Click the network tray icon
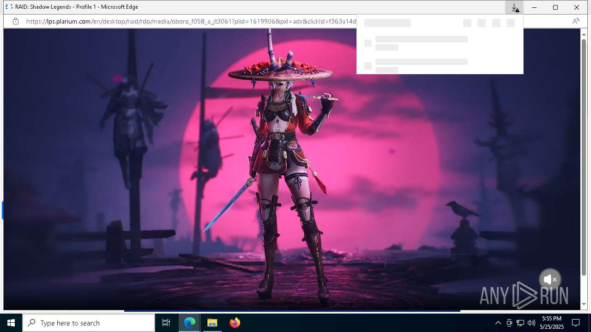591x332 pixels. [x=520, y=323]
